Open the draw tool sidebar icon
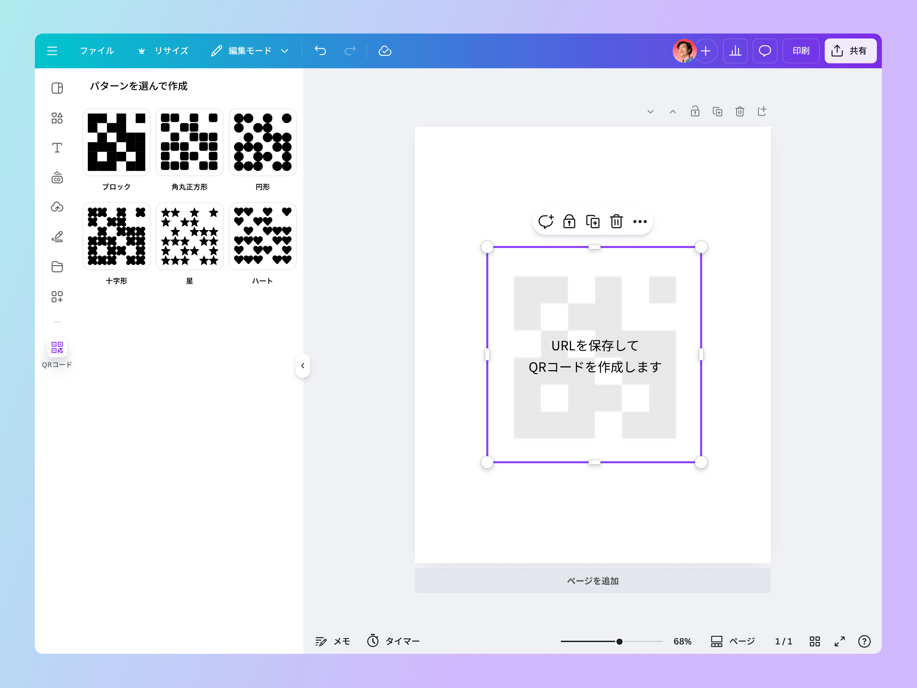The height and width of the screenshot is (688, 917). (57, 237)
